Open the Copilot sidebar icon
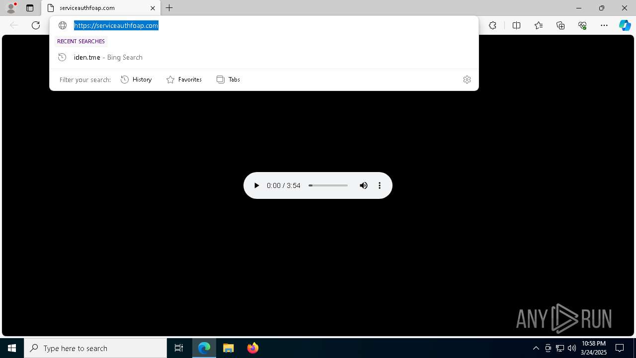Screen dimensions: 636x358 point(625,25)
